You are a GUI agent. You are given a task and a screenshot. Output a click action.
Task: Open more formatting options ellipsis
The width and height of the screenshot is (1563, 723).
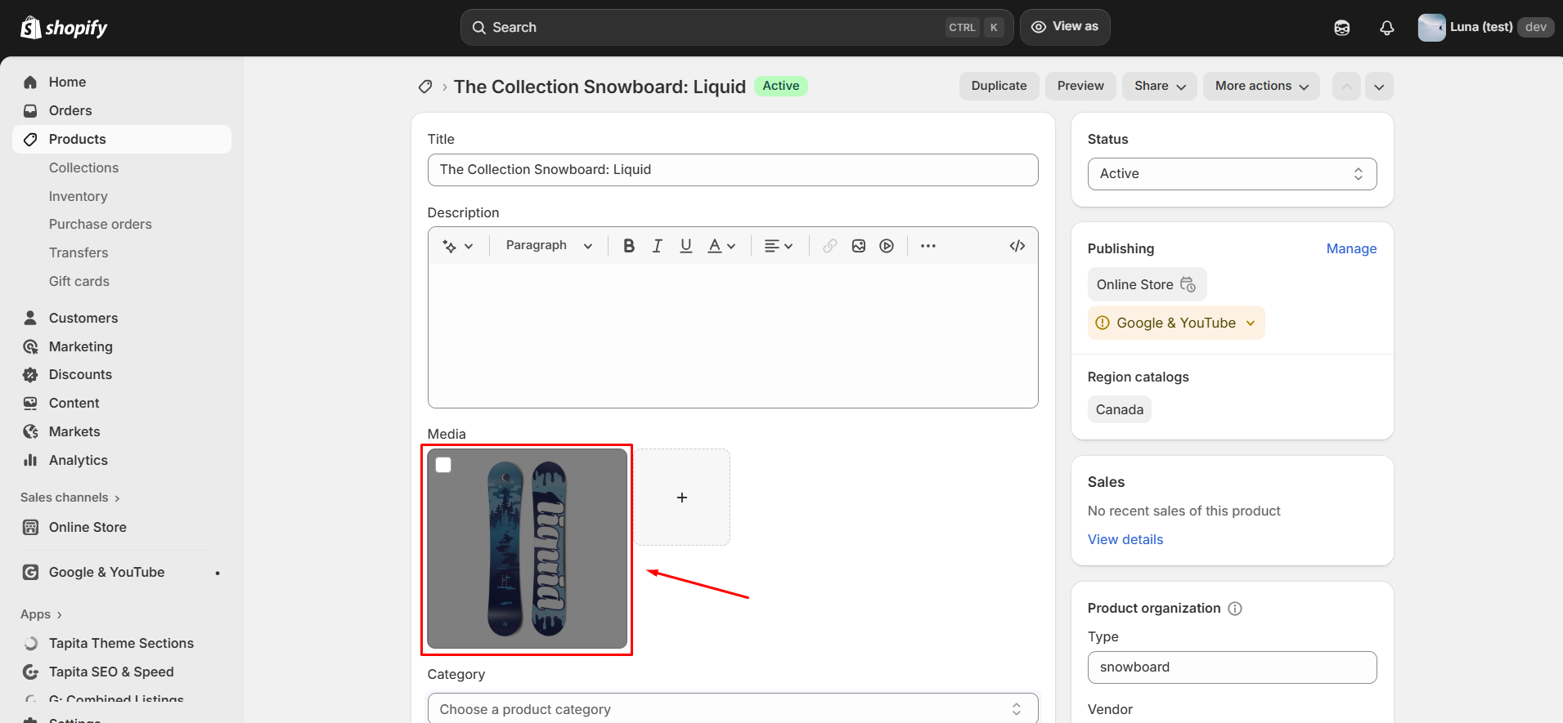coord(928,246)
